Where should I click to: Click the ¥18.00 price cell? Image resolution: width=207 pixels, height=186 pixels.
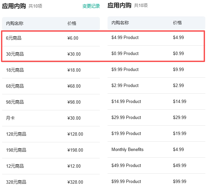[74, 70]
